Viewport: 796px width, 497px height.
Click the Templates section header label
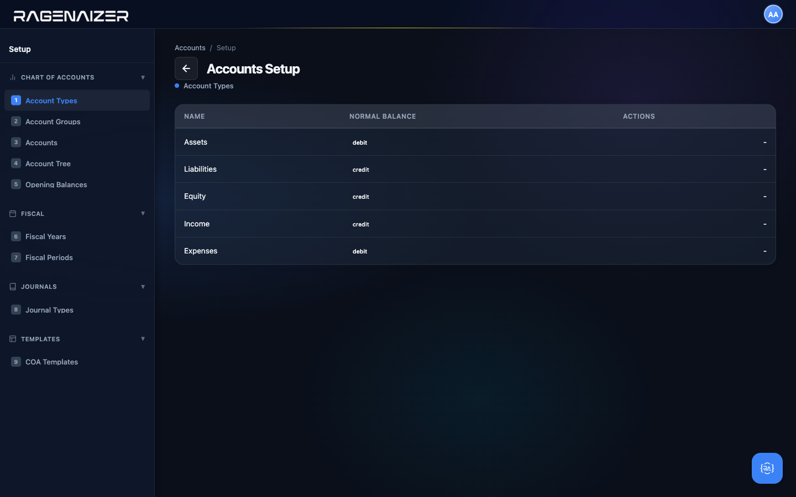40,339
